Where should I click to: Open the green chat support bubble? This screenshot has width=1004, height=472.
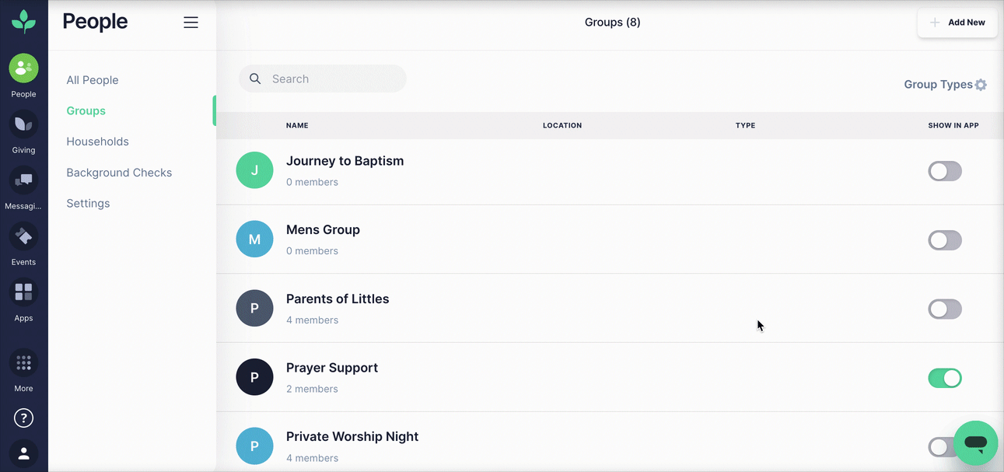tap(975, 443)
